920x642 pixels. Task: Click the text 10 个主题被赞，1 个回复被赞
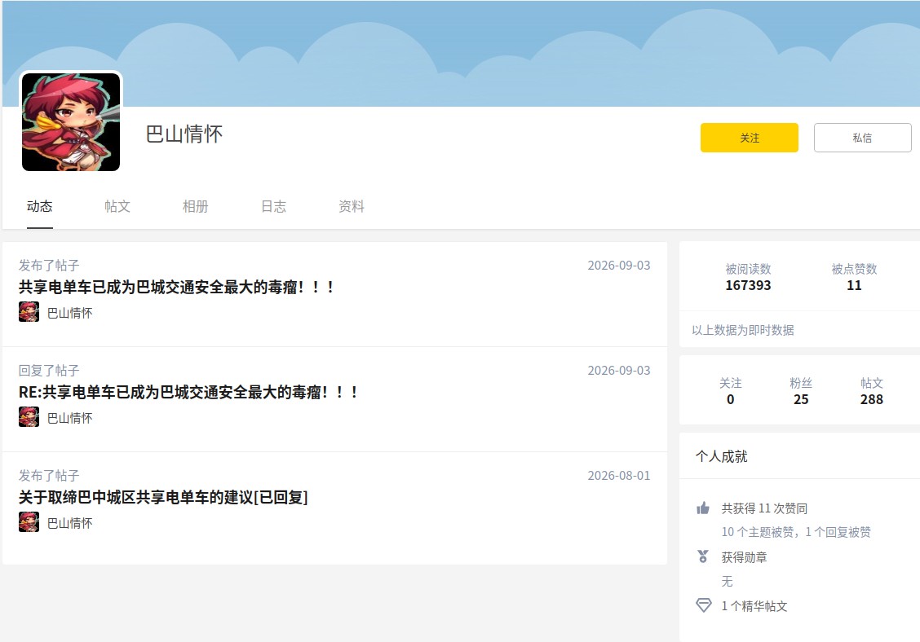[x=796, y=532]
